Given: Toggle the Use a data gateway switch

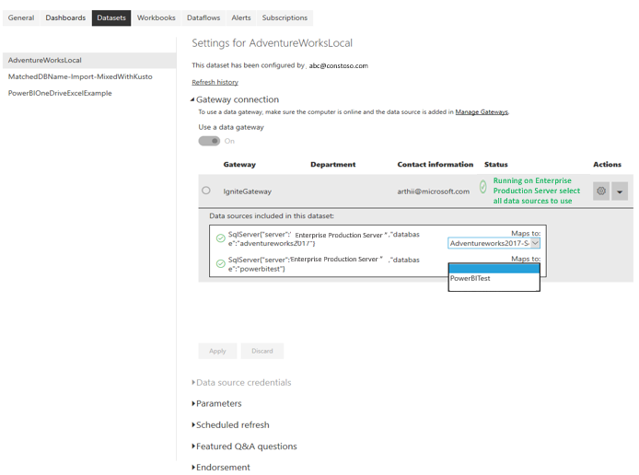Looking at the screenshot, I should 209,141.
